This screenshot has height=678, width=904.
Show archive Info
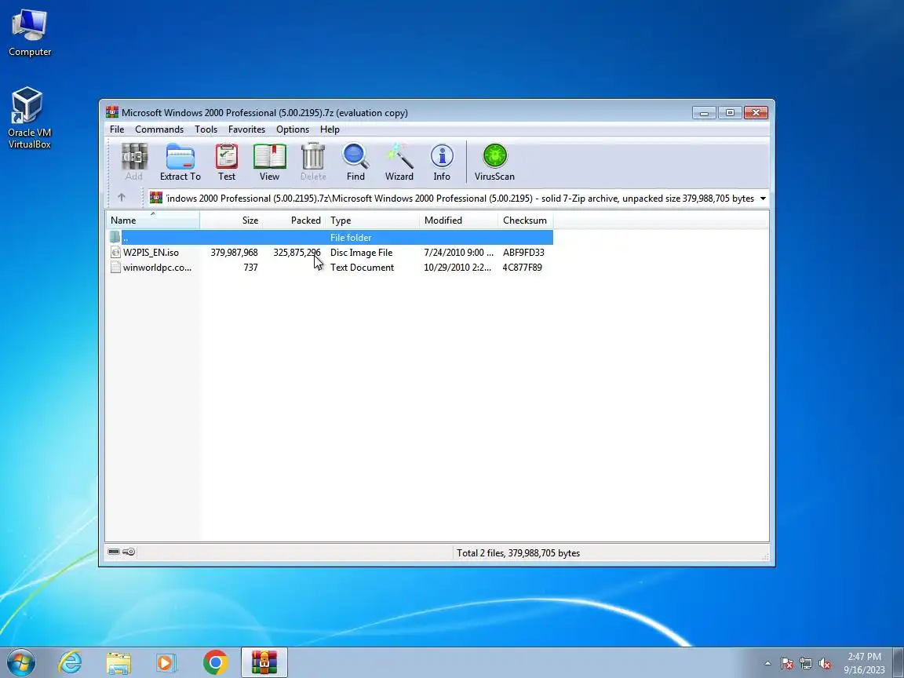(x=442, y=162)
